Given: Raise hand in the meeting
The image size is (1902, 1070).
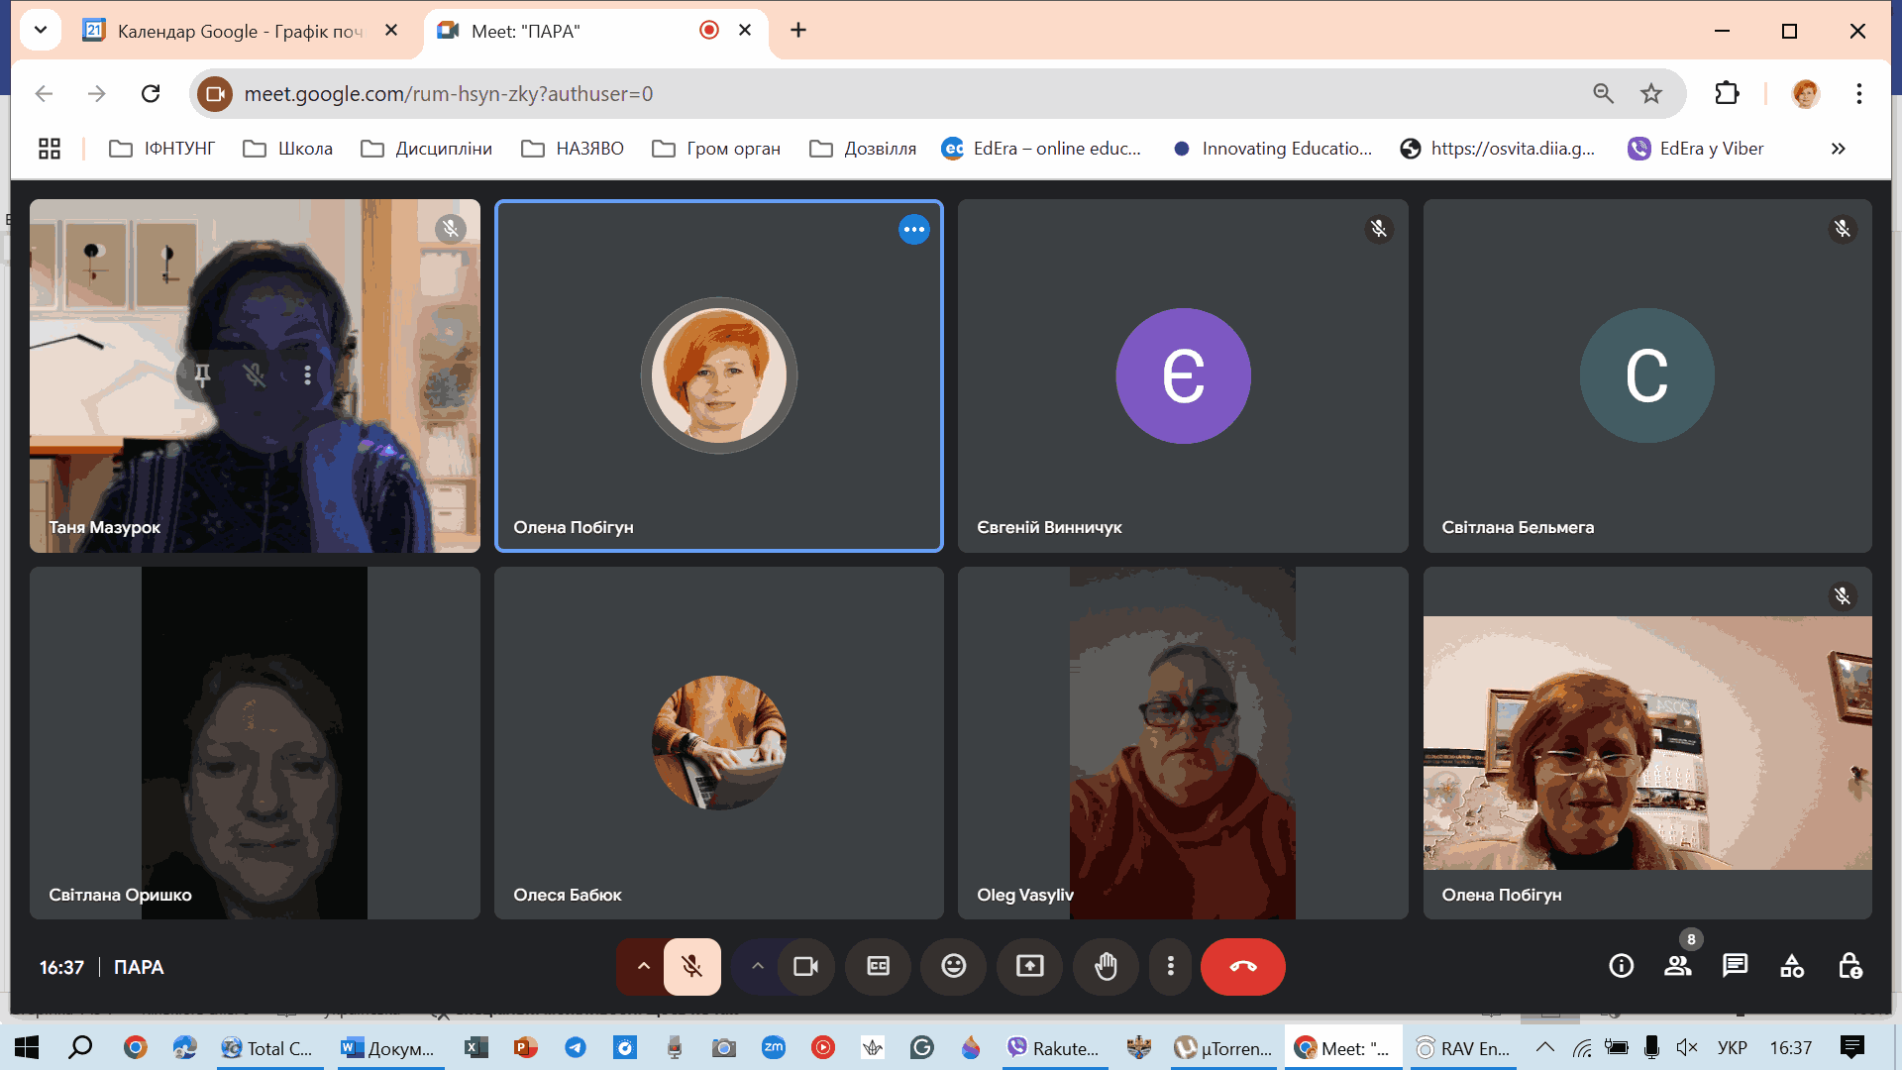Looking at the screenshot, I should pos(1106,966).
